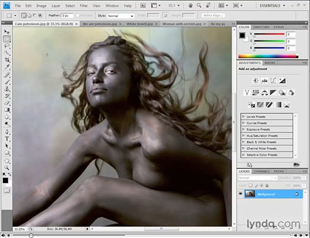Image resolution: width=310 pixels, height=238 pixels.
Task: Expand the Levels Presets list
Action: pos(266,116)
